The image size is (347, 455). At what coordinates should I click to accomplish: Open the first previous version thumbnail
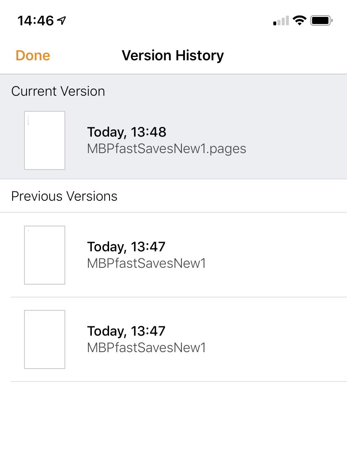[x=45, y=255]
